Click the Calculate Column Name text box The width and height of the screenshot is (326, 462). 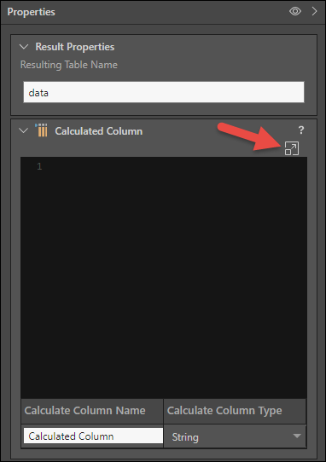pyautogui.click(x=93, y=436)
